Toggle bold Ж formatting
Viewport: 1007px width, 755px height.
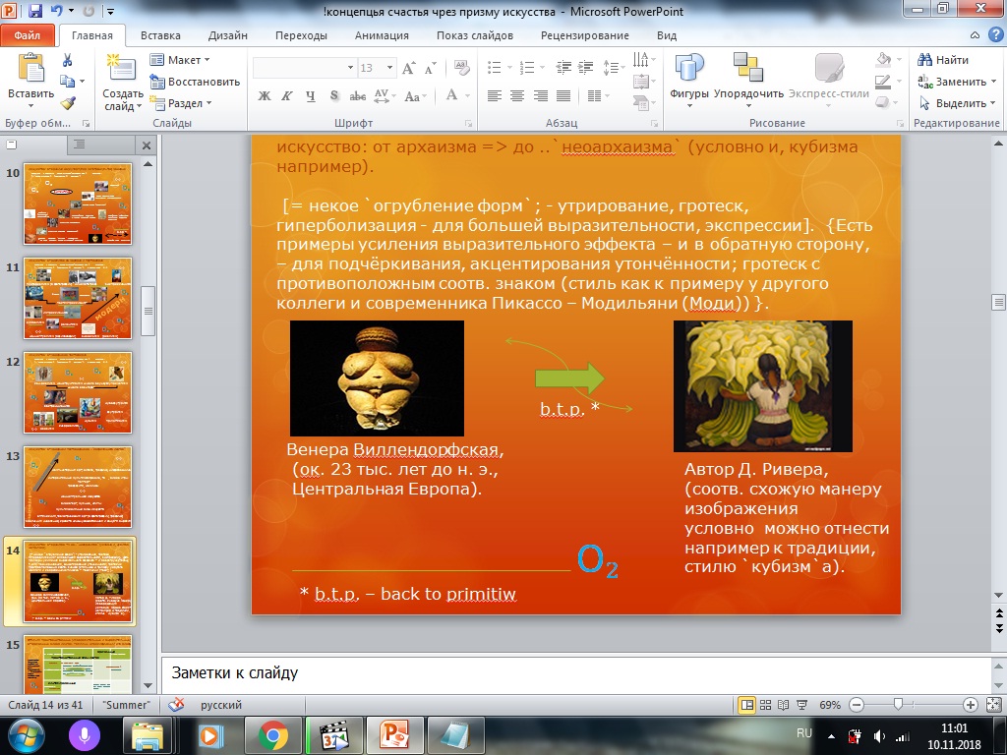coord(264,96)
